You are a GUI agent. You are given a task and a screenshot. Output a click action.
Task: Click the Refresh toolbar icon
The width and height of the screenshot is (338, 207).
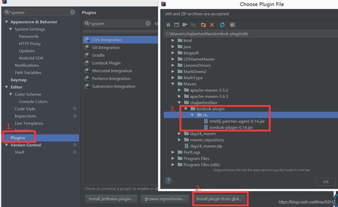click(222, 25)
